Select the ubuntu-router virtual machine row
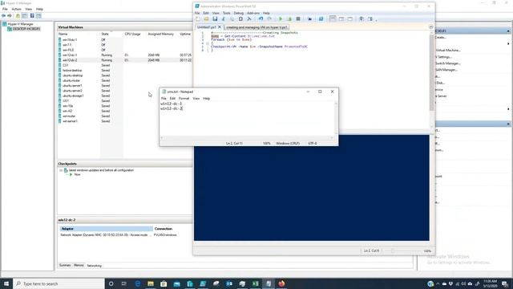The height and width of the screenshot is (289, 513). (x=125, y=80)
